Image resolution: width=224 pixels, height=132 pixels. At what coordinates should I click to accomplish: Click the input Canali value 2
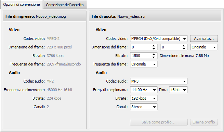48,107
